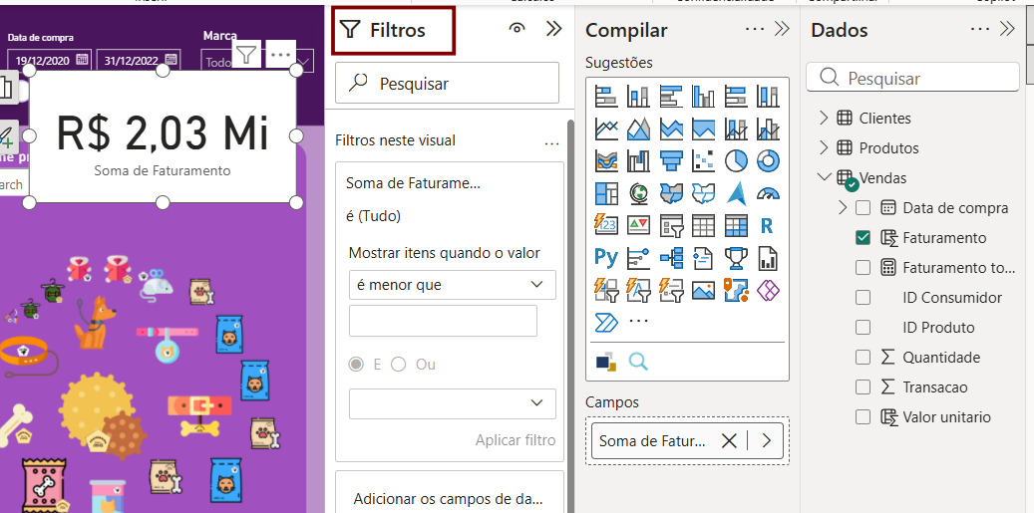
Task: Select the clustered column chart visual
Action: click(703, 97)
